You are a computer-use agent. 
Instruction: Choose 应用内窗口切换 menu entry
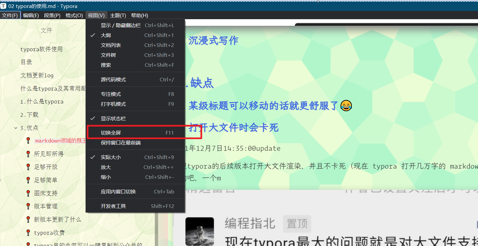click(x=135, y=192)
